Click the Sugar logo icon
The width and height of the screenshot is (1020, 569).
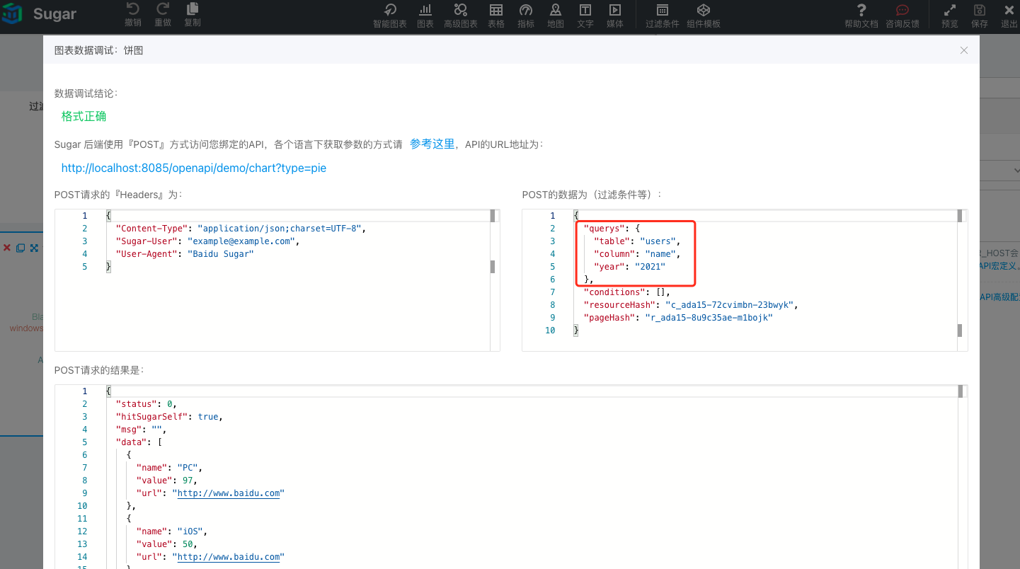(x=12, y=14)
